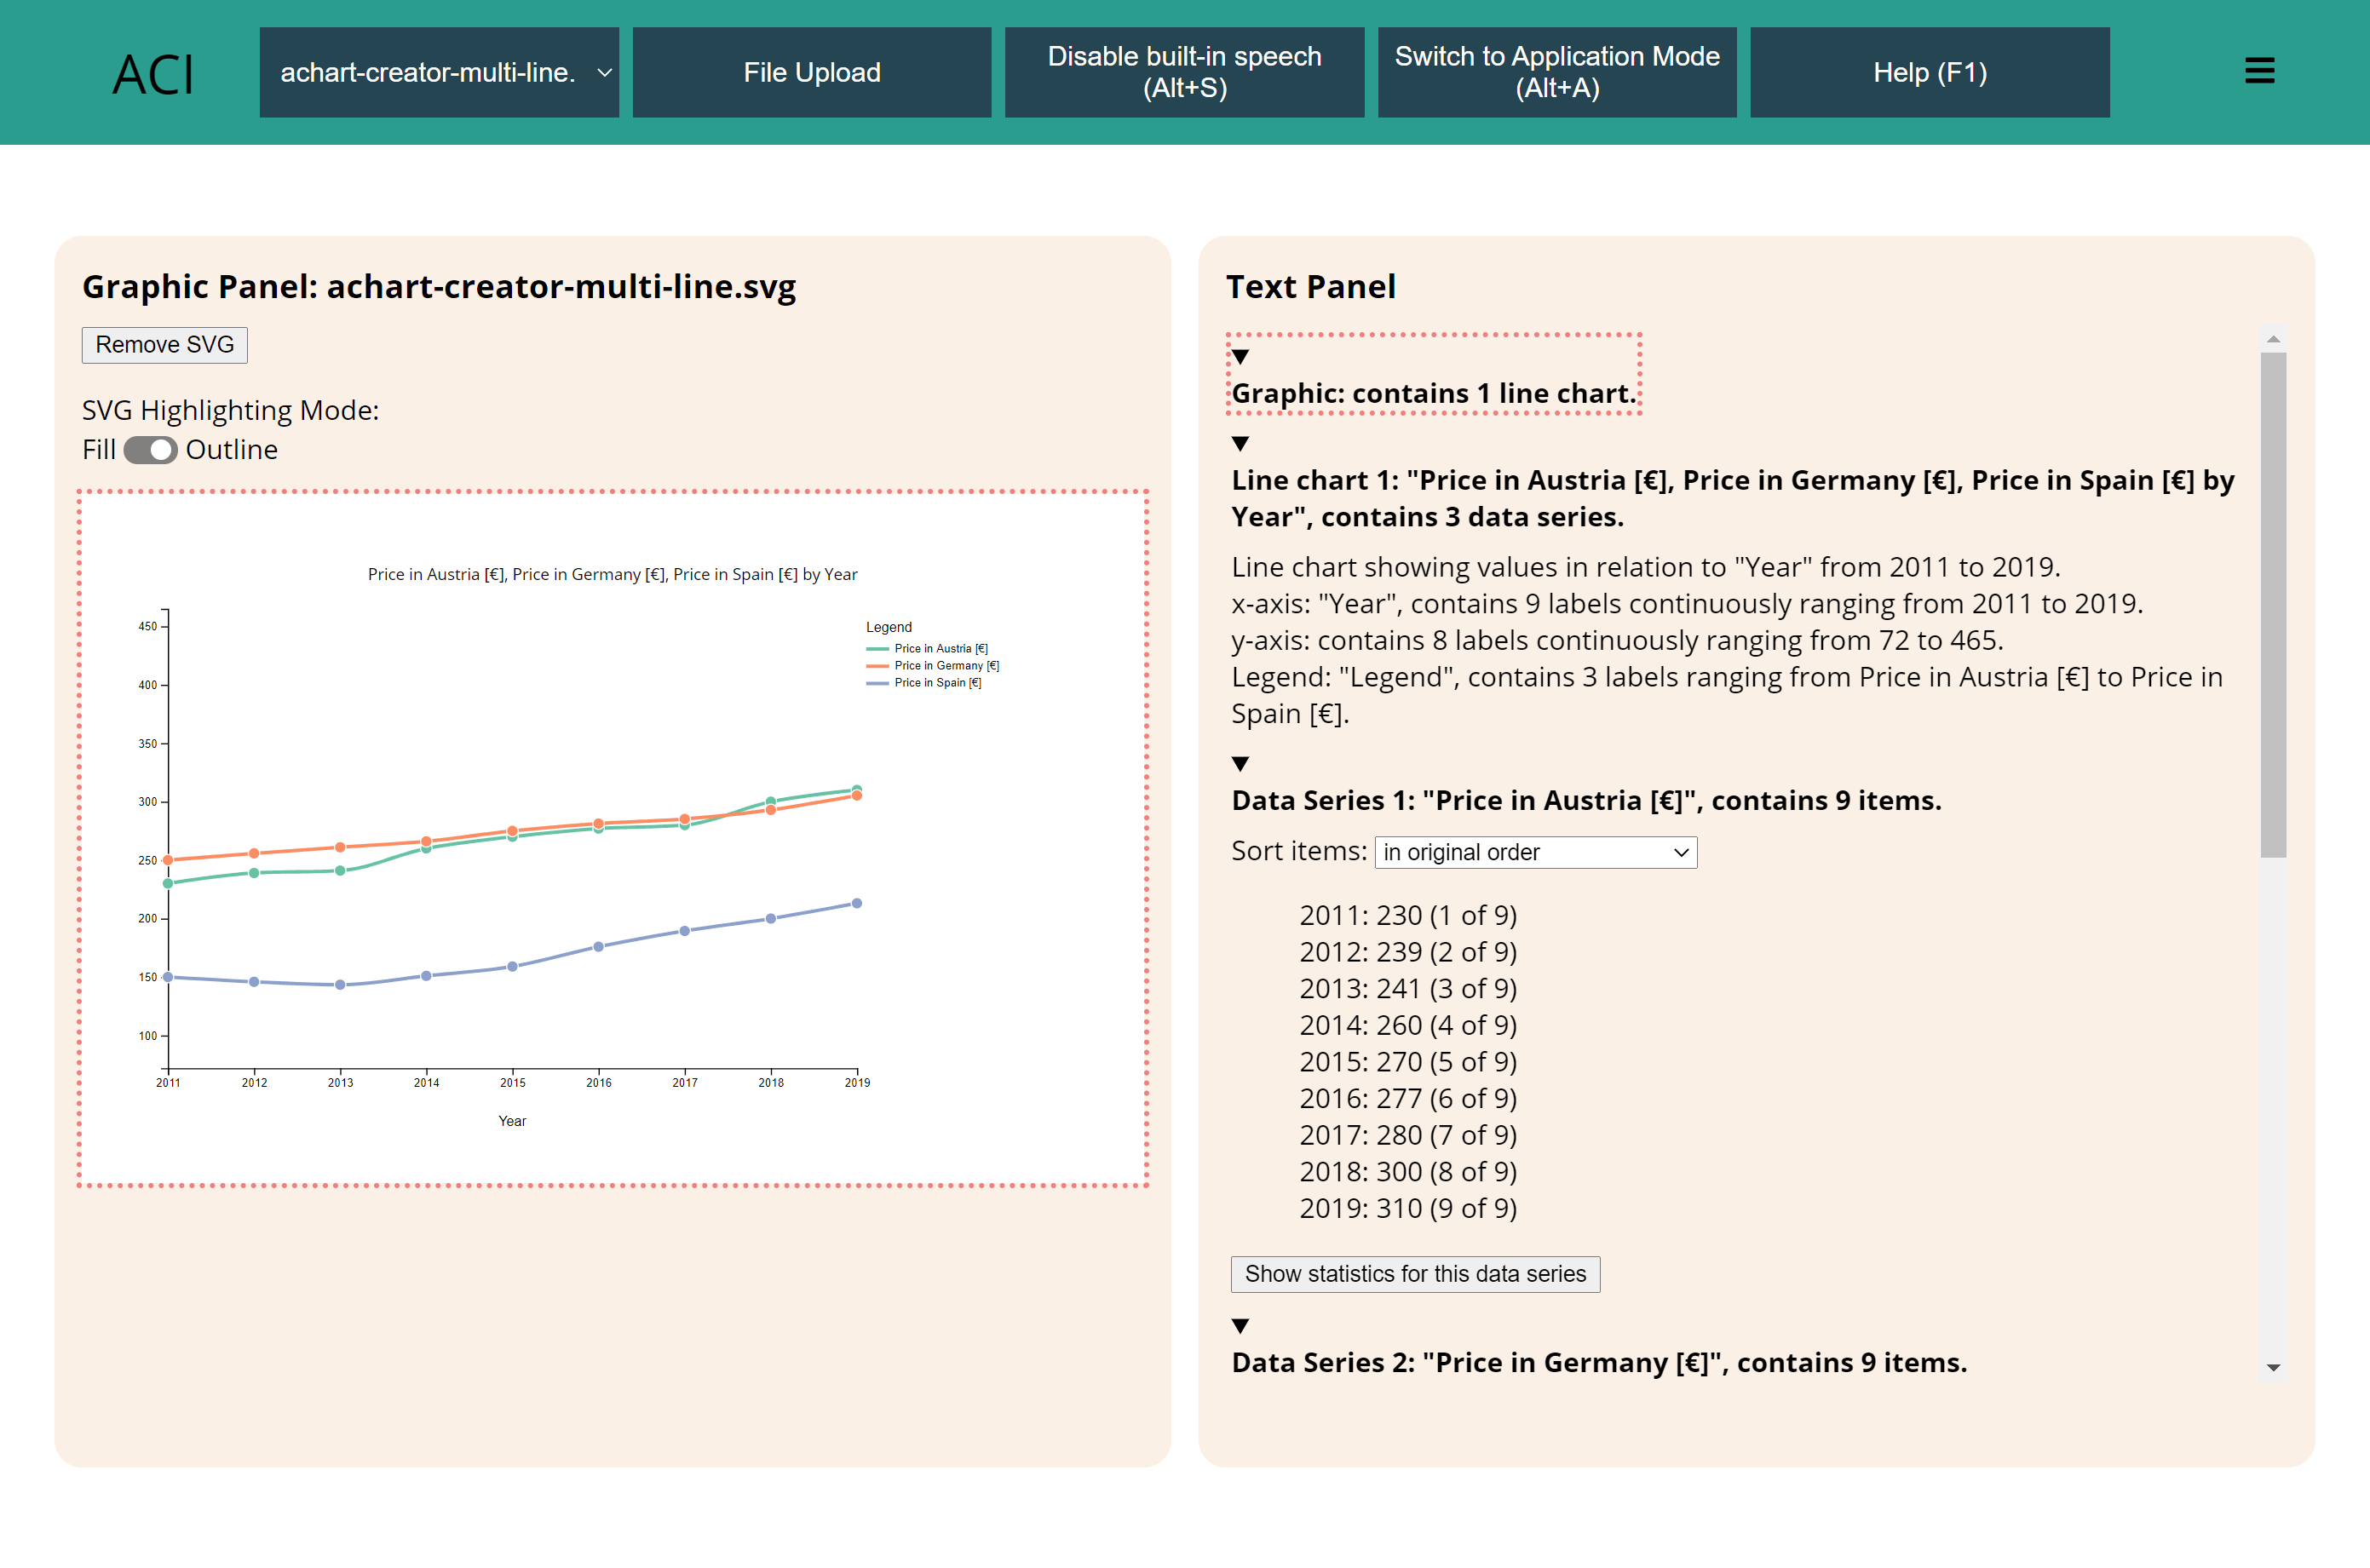
Task: Click Remove SVG button
Action: click(x=165, y=345)
